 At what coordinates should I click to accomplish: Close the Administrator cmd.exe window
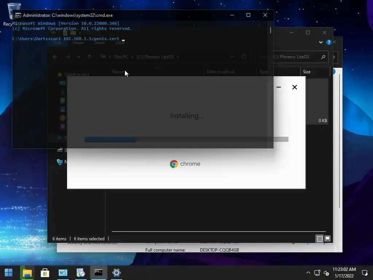tap(265, 15)
